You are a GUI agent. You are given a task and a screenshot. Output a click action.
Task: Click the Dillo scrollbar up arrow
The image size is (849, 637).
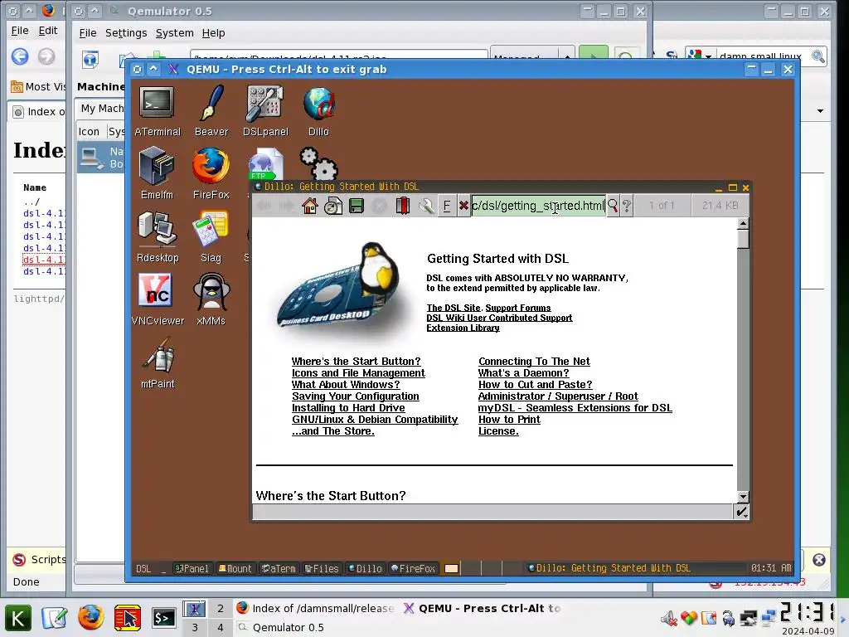click(x=743, y=224)
